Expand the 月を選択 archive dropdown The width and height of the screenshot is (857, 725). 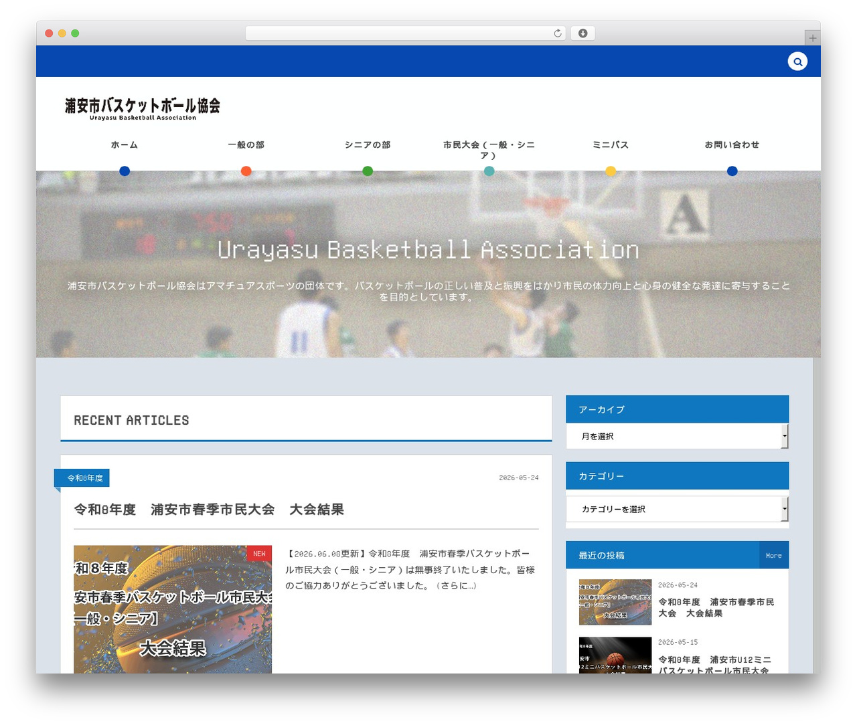click(x=678, y=436)
